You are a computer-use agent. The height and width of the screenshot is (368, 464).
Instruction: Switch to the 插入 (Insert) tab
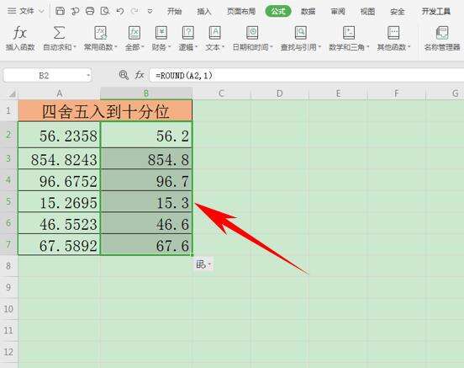pos(204,12)
